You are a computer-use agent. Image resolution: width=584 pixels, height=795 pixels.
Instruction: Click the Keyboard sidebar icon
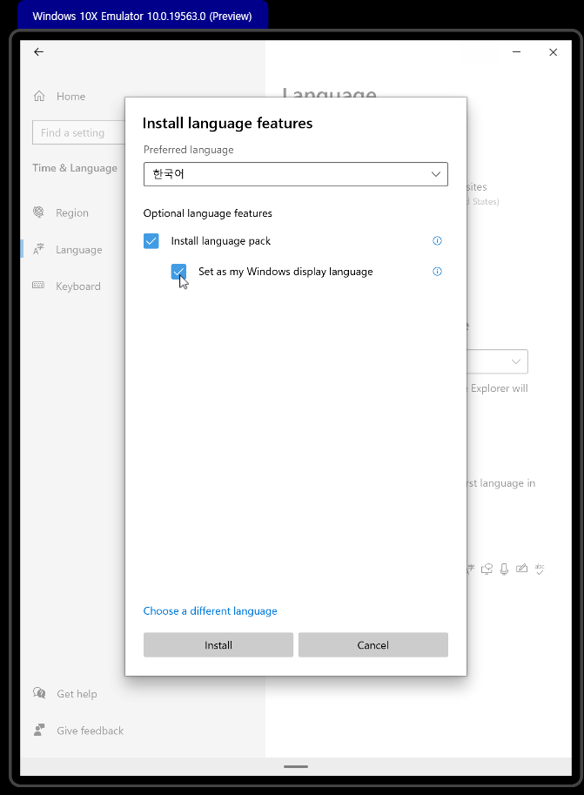tap(38, 285)
